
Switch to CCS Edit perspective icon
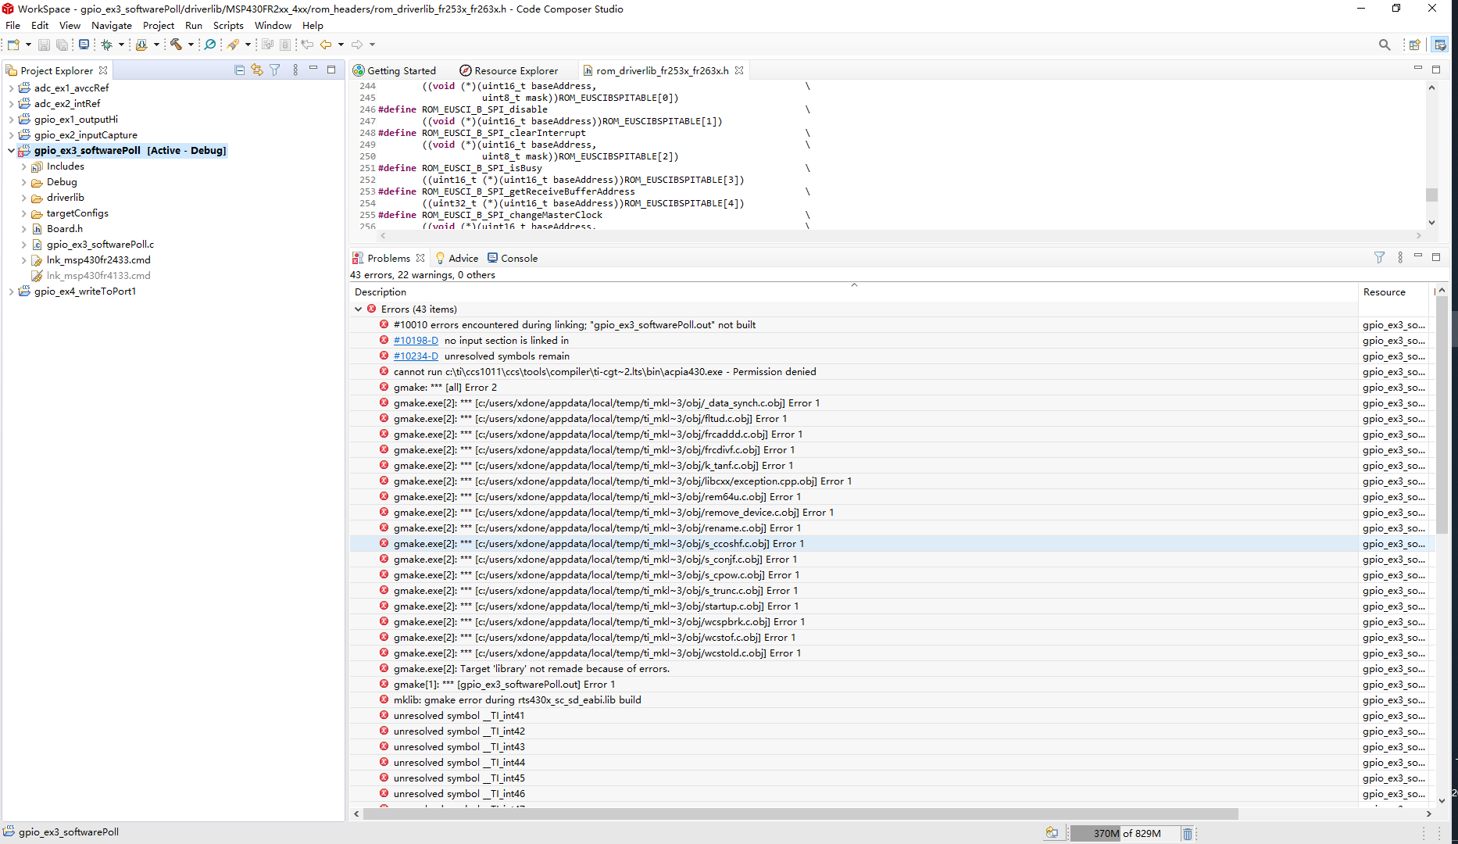click(1440, 45)
